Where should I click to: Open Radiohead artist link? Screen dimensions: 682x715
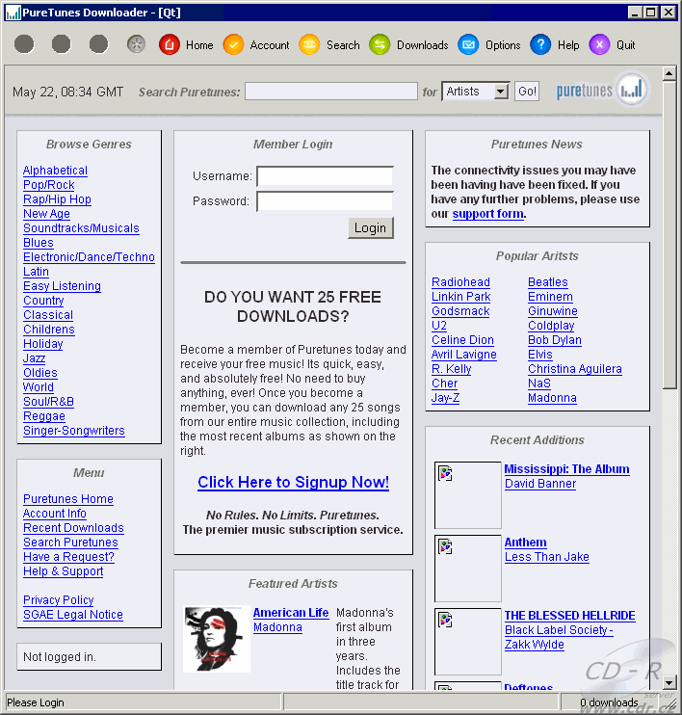point(460,282)
